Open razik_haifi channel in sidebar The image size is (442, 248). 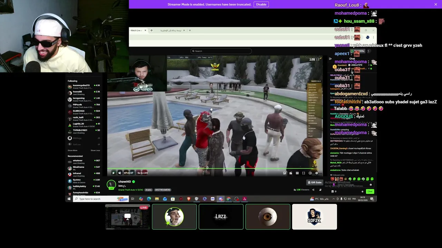(x=84, y=118)
